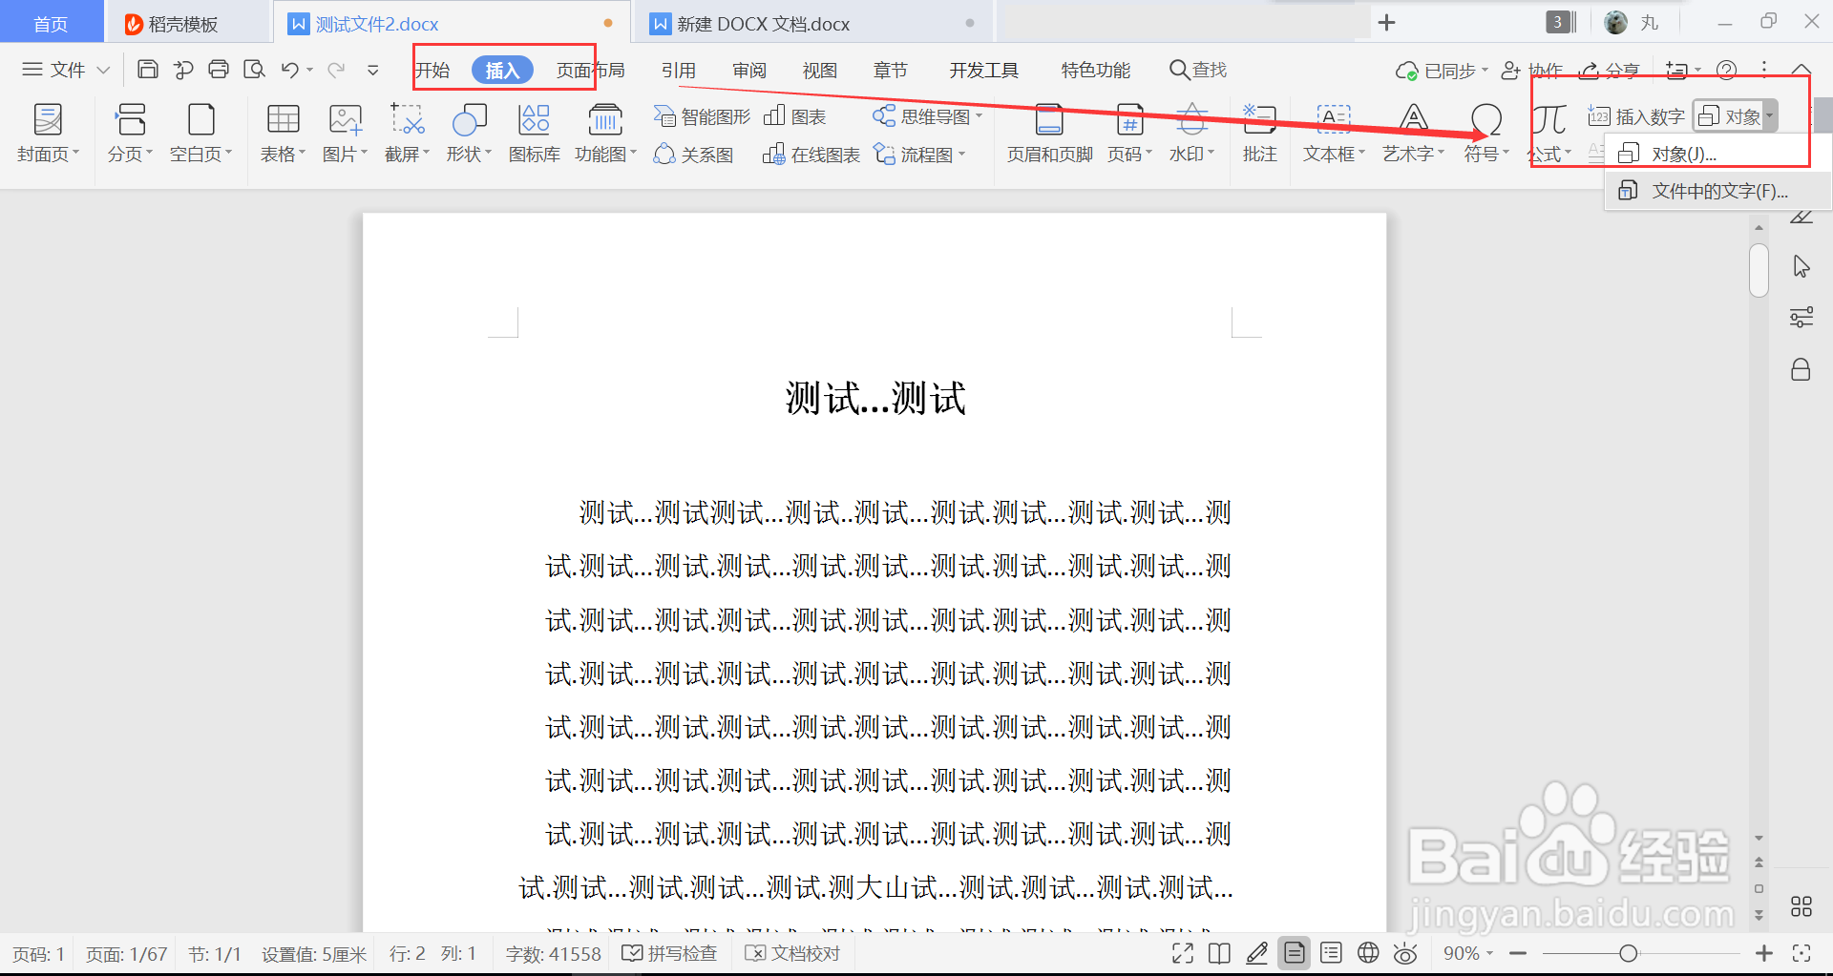Viewport: 1833px width, 976px height.
Task: Click the page number (页码) icon
Action: point(1130,120)
